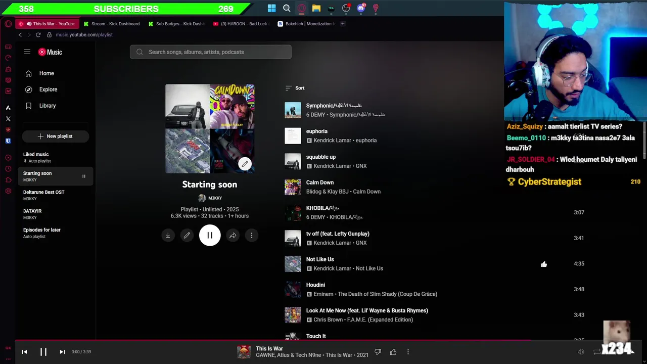The width and height of the screenshot is (647, 364).
Task: Open the Kendrick Lamar link under Not Like Us
Action: coord(332,268)
